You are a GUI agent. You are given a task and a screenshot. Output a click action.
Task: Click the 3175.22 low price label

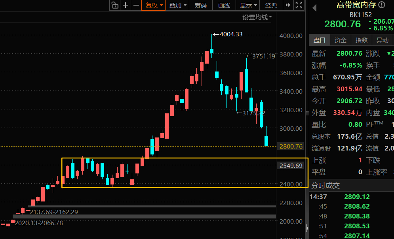(x=254, y=113)
